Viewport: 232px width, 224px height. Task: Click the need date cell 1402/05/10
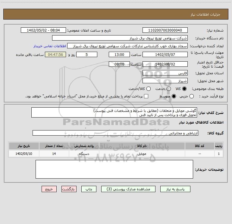(x=24, y=154)
